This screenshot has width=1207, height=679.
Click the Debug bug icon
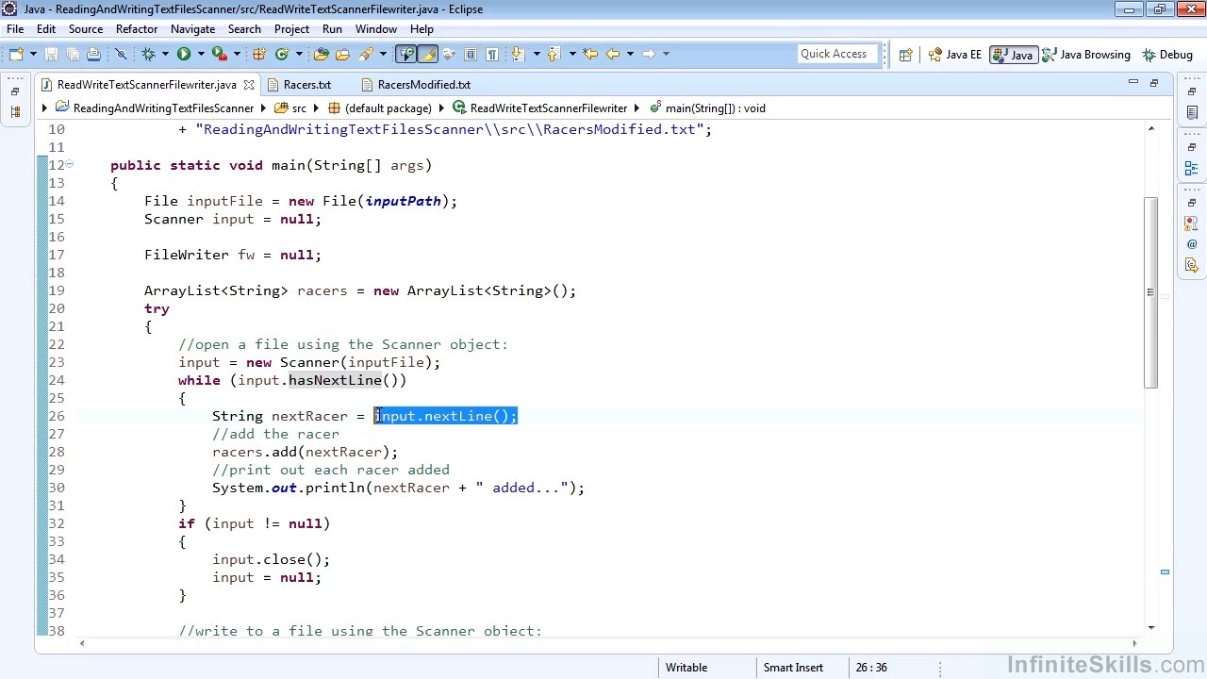pyautogui.click(x=148, y=54)
